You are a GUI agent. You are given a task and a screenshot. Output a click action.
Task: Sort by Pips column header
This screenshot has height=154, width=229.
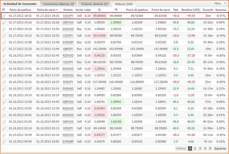click(x=176, y=10)
